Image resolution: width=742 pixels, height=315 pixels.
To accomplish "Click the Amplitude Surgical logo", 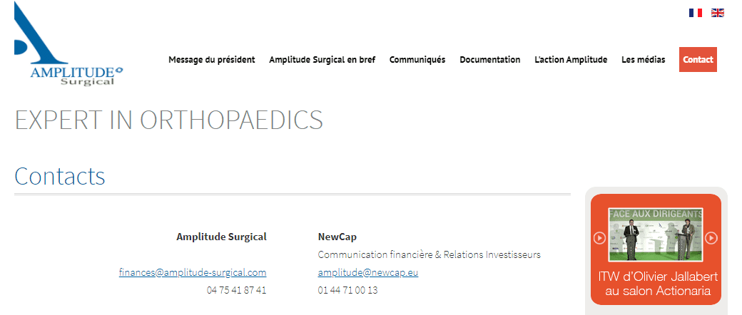I will [x=68, y=43].
